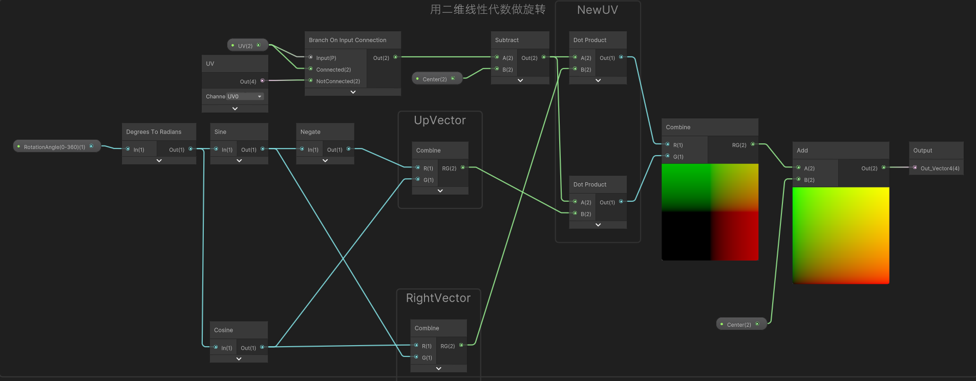Click the NotConnected(2) input port
This screenshot has height=381, width=976.
click(311, 80)
